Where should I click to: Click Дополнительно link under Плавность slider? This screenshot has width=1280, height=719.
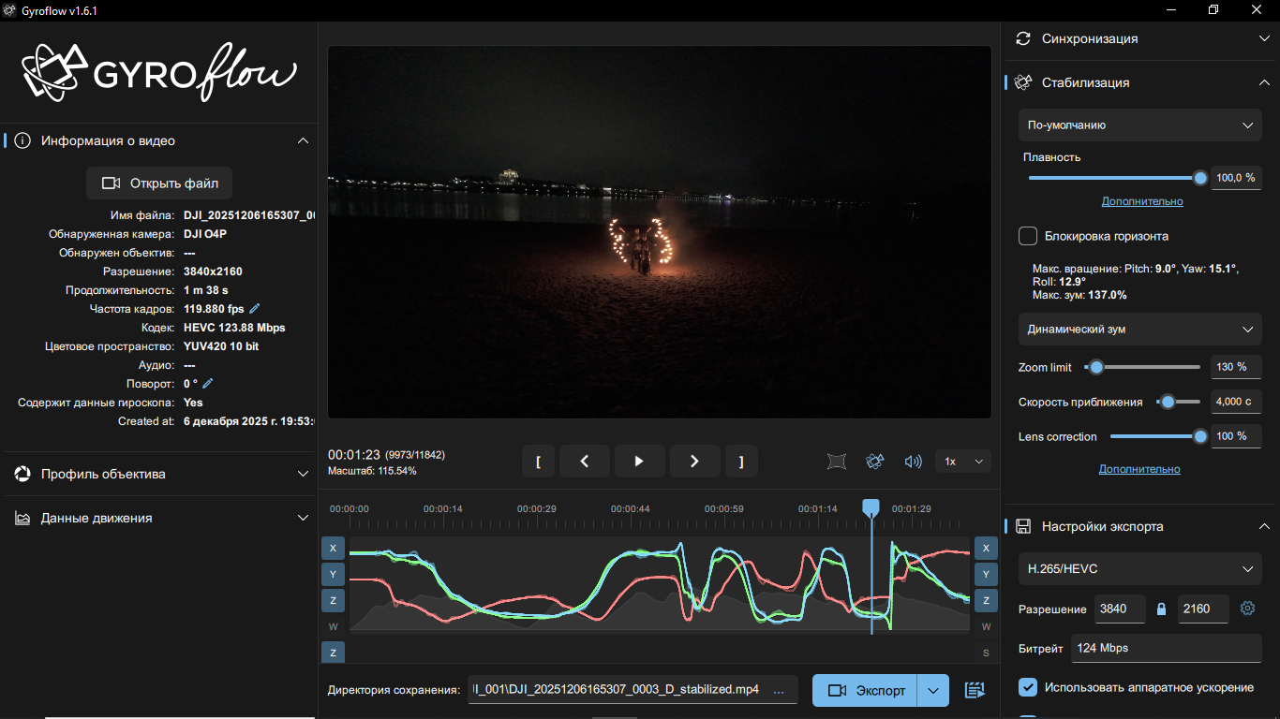pos(1142,201)
